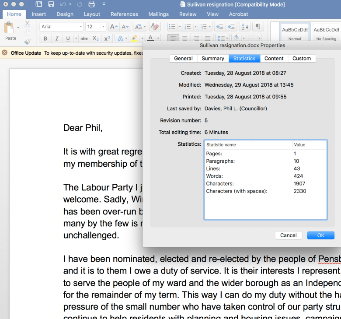Click the multilevel list icon
Viewport: 341px width, 319px height.
[203, 27]
